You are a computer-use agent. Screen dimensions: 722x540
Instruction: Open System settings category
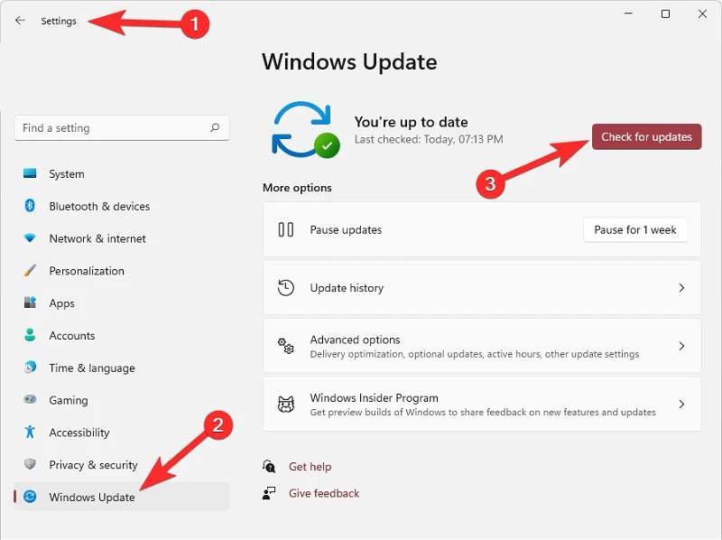coord(122,173)
